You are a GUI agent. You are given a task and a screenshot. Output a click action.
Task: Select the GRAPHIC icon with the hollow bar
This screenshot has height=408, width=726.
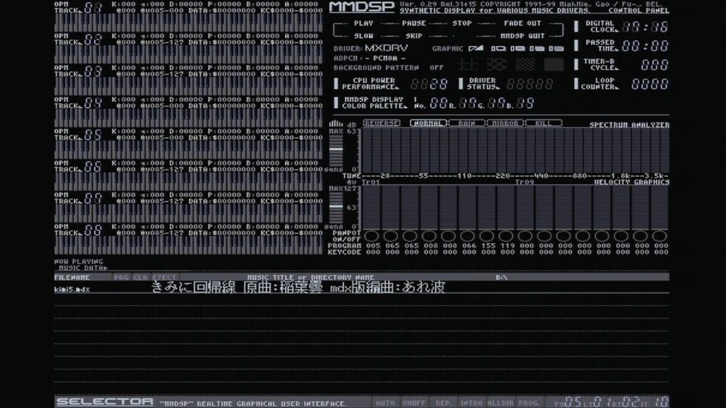(498, 48)
